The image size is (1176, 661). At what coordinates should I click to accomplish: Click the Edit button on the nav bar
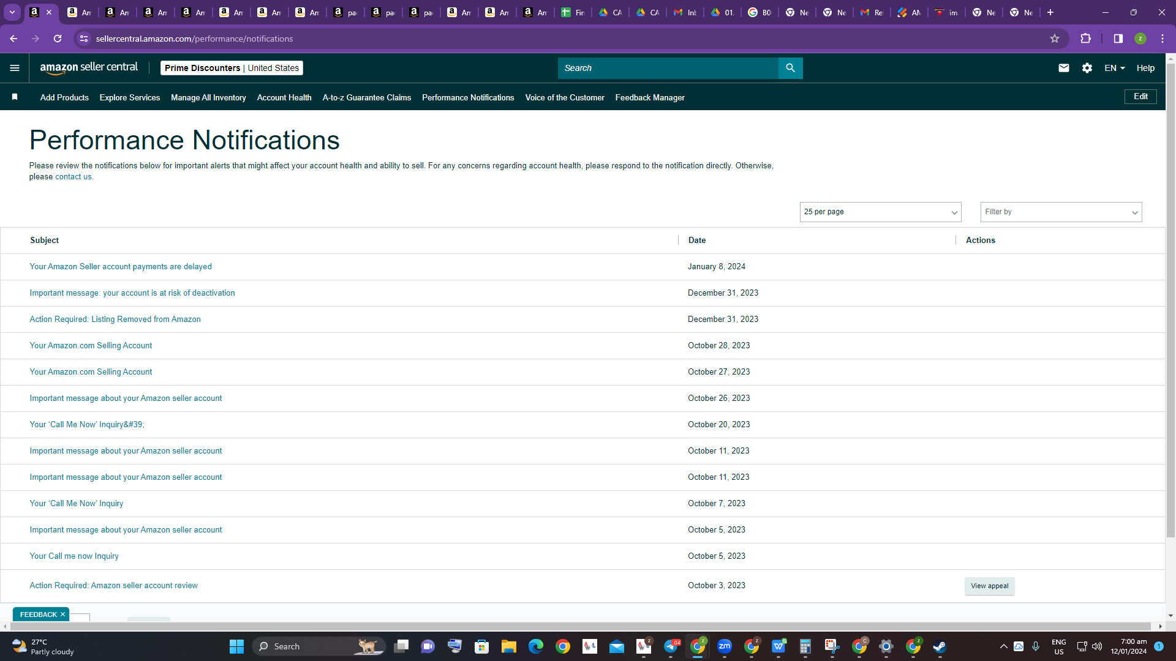(1140, 96)
